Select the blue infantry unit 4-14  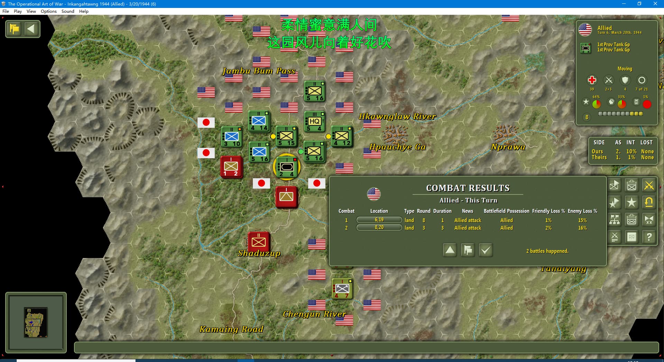[259, 121]
